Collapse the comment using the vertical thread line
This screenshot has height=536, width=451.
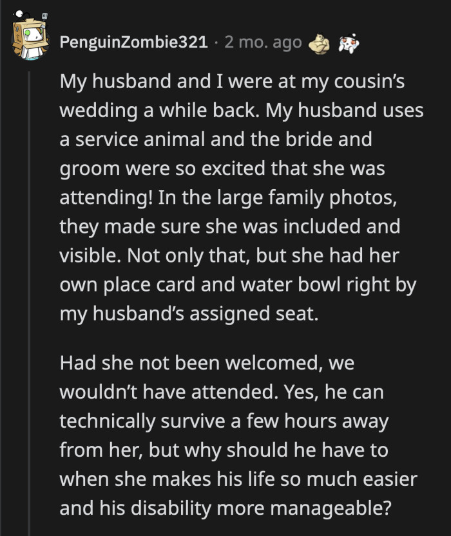tap(29, 257)
